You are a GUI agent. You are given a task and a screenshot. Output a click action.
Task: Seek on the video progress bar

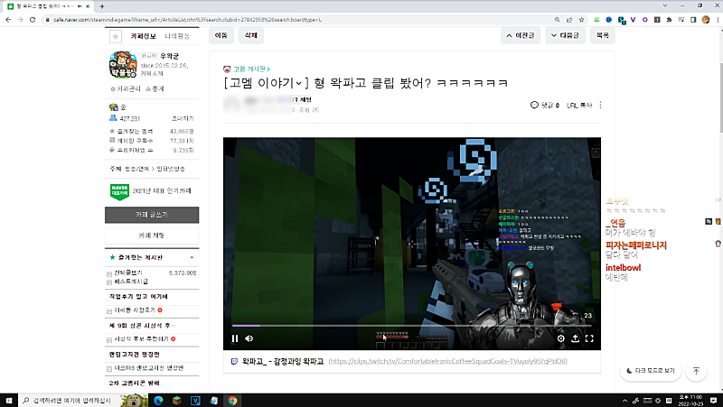pyautogui.click(x=412, y=326)
